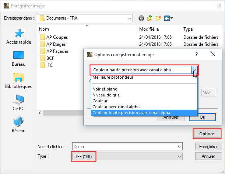Select the AP Façades folder

(55, 51)
